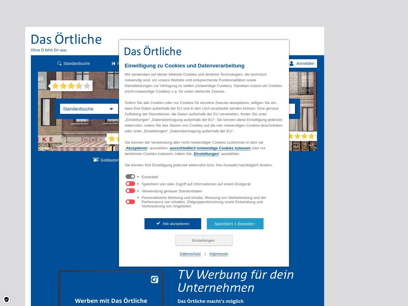This screenshot has height=306, width=408.
Task: Click the Geldautomat ATM shortcut icon
Action: (96, 160)
